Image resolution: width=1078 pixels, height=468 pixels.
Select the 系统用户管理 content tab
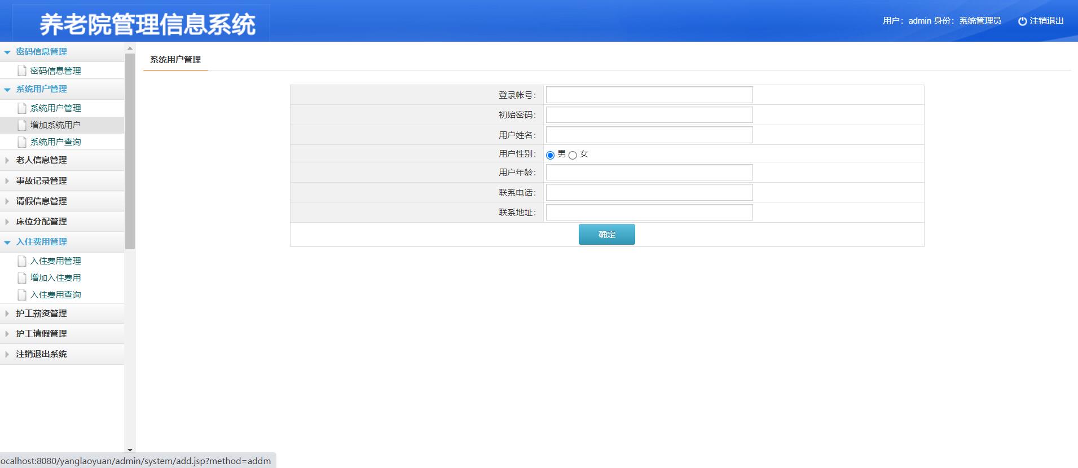175,59
